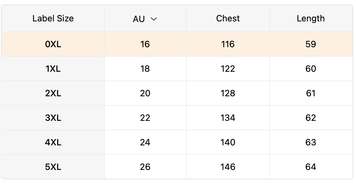Image resolution: width=356 pixels, height=185 pixels.
Task: Select the 4XL size row label
Action: 53,143
